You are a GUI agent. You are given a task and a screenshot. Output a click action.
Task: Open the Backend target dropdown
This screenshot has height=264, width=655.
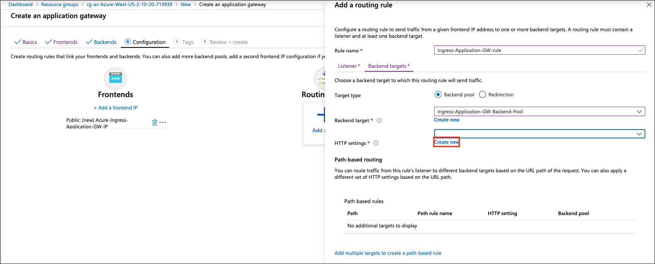point(540,111)
